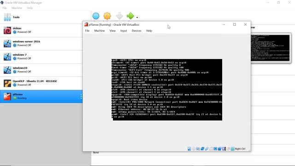Viewport: 295px width, 166px height.
Task: Click the hard disk activity status icon
Action: click(189, 149)
